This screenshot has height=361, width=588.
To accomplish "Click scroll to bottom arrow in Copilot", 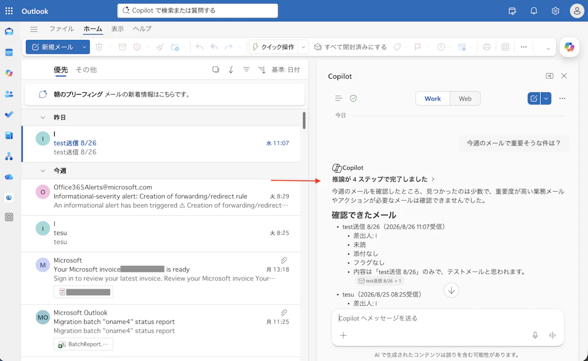I will coord(451,290).
